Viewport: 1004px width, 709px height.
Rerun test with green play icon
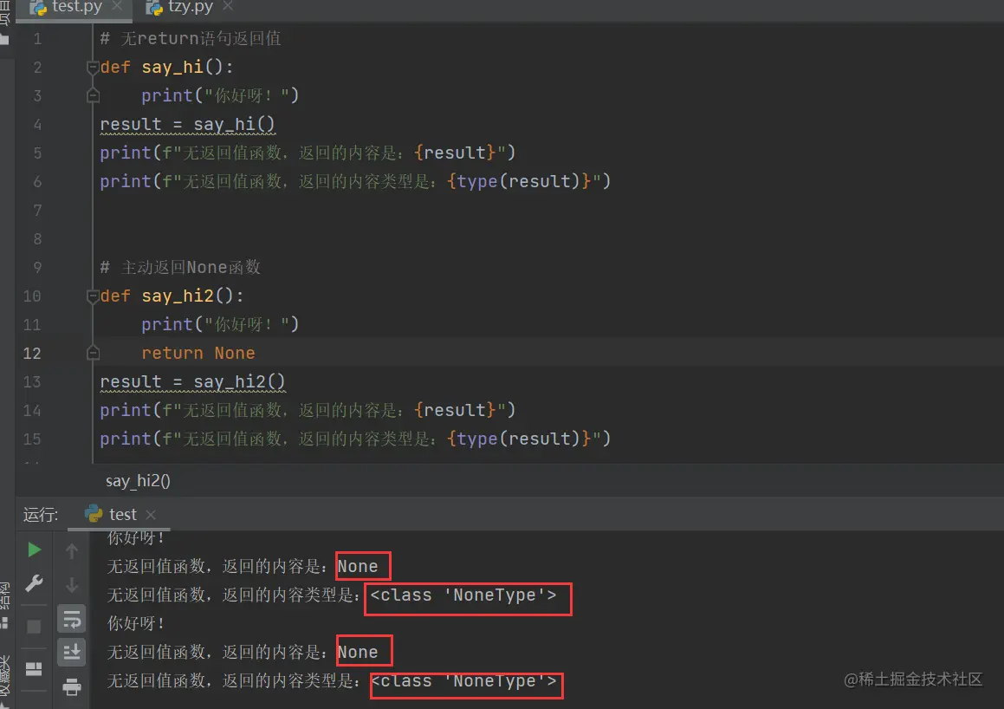pos(34,550)
